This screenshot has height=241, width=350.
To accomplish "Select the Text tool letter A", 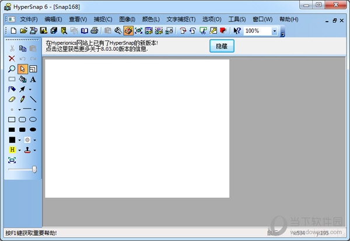I will (33, 79).
